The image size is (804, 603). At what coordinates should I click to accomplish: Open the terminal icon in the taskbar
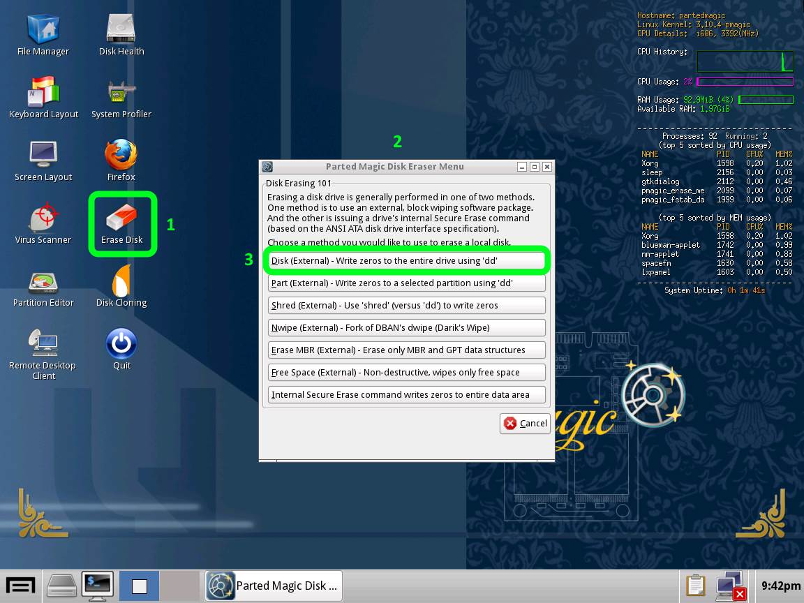pyautogui.click(x=98, y=586)
